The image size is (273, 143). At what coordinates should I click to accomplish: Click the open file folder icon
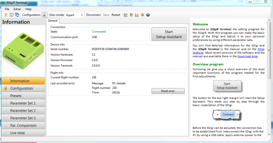point(6,15)
